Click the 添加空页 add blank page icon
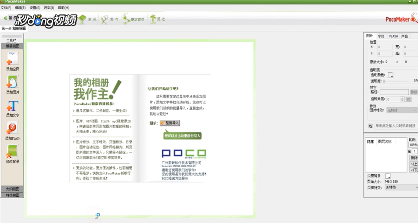 tap(12, 59)
